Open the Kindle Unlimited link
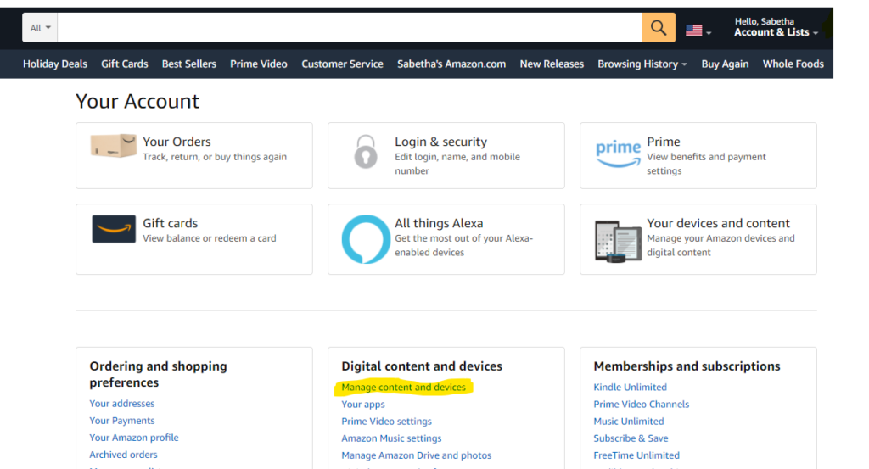Screen dimensions: 869x469 click(631, 387)
